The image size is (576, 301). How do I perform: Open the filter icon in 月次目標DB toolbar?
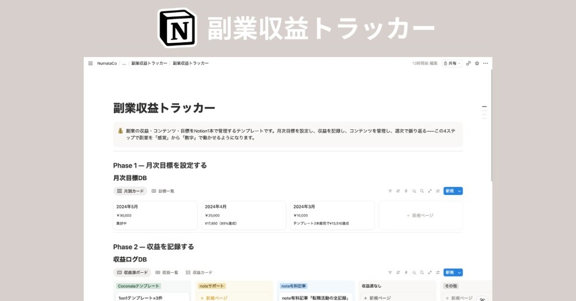click(390, 191)
